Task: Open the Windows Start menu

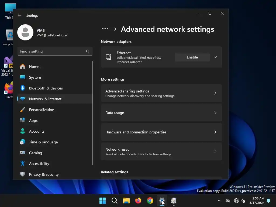Action: [102, 201]
